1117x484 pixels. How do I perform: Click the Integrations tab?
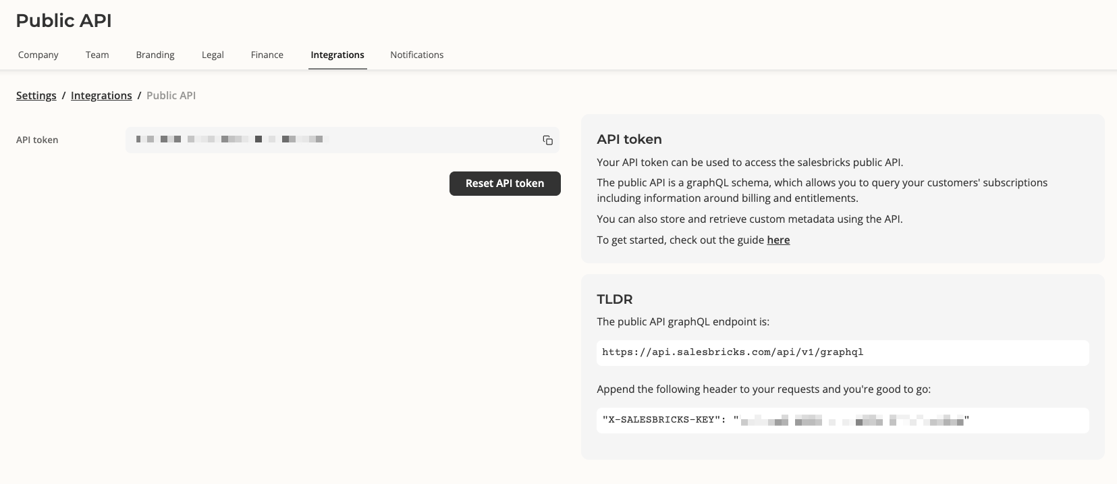coord(337,55)
